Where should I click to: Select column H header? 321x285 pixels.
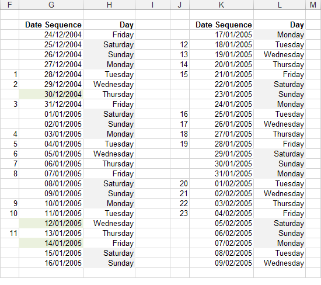click(109, 5)
